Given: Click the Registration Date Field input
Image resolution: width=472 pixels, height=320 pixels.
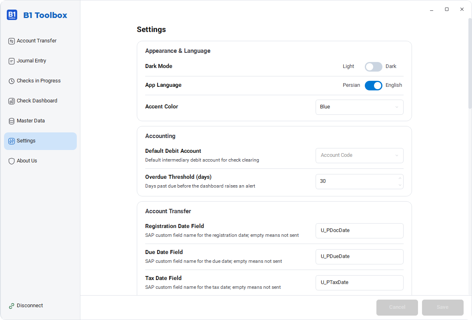Looking at the screenshot, I should [360, 230].
